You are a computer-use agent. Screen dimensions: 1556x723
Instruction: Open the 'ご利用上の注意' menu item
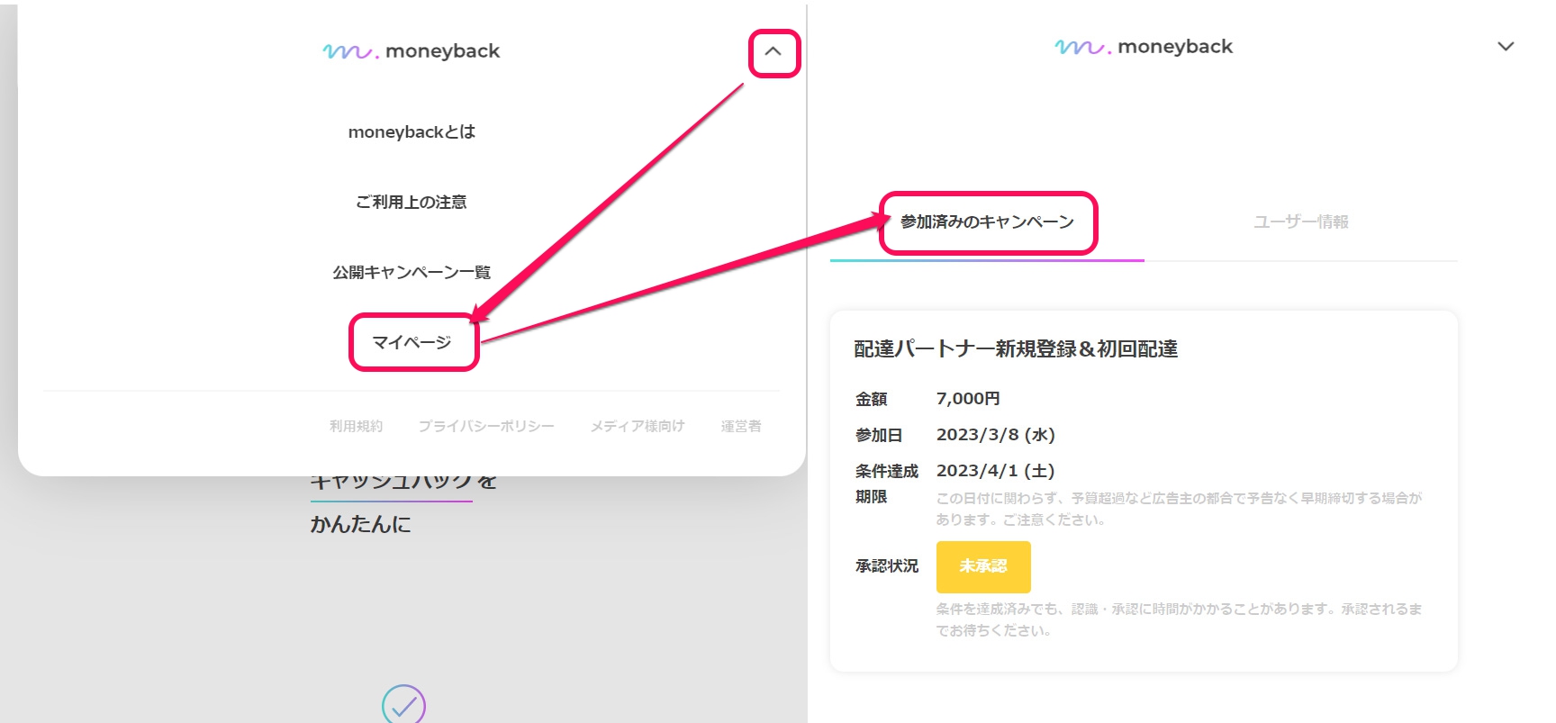coord(412,202)
